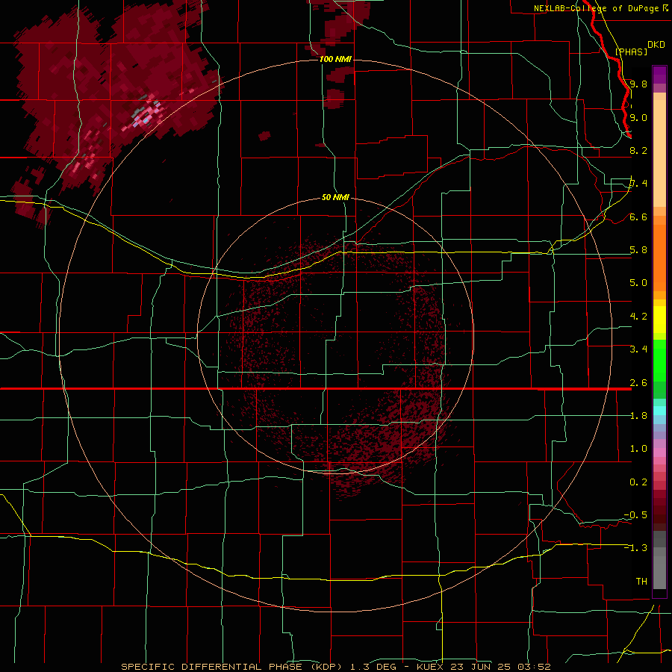Select the -1.3 scale value
The width and height of the screenshot is (672, 672).
coord(635,548)
